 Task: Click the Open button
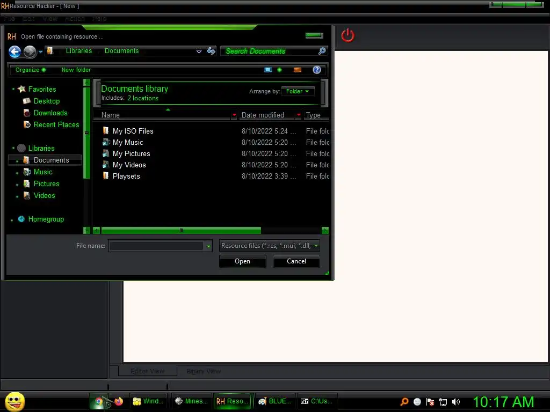pos(242,261)
